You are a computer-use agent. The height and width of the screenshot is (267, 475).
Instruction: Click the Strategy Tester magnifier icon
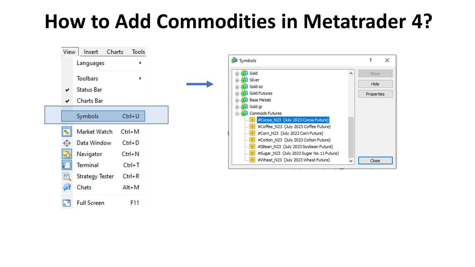[67, 176]
